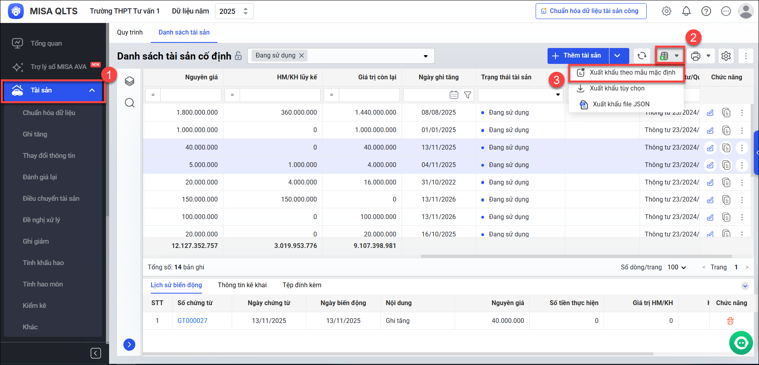Open rows per page dropdown

tap(676, 267)
